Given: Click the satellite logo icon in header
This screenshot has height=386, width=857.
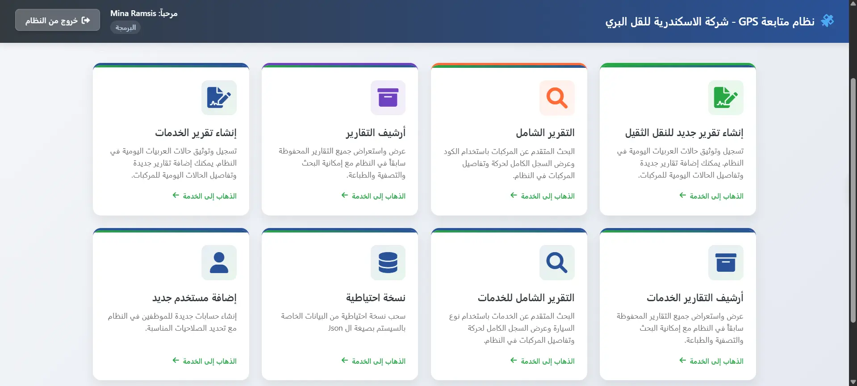Looking at the screenshot, I should (x=827, y=21).
